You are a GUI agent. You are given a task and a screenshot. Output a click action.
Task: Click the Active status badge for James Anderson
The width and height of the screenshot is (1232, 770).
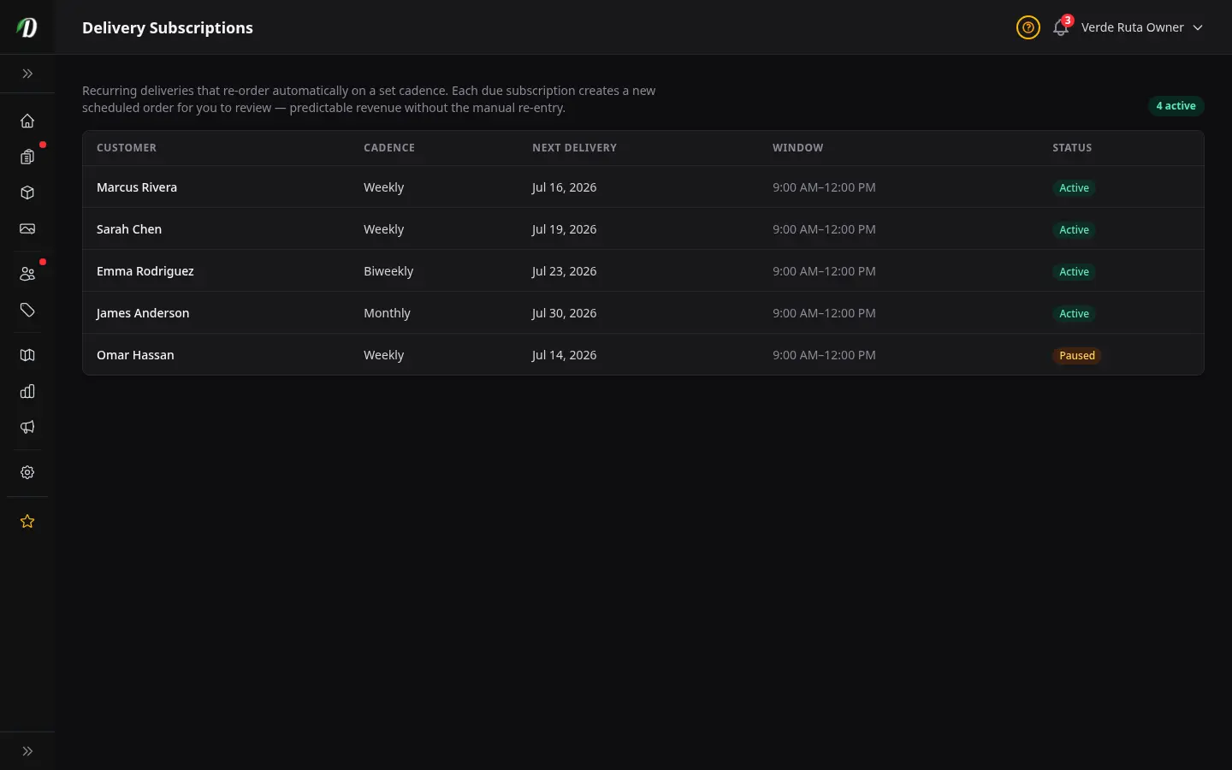coord(1074,314)
